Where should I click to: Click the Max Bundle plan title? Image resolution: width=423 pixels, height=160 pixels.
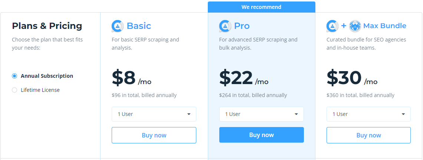(385, 26)
